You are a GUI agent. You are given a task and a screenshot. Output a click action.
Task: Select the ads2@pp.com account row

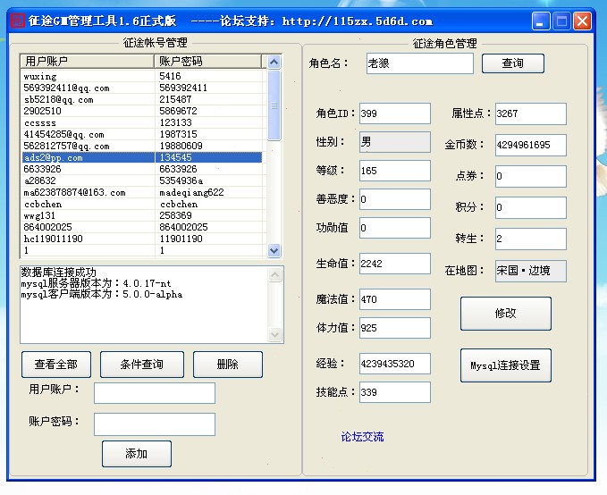pos(89,158)
